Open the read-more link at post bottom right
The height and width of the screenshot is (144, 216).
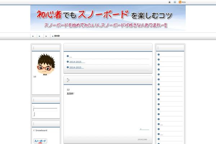pyautogui.click(x=144, y=129)
